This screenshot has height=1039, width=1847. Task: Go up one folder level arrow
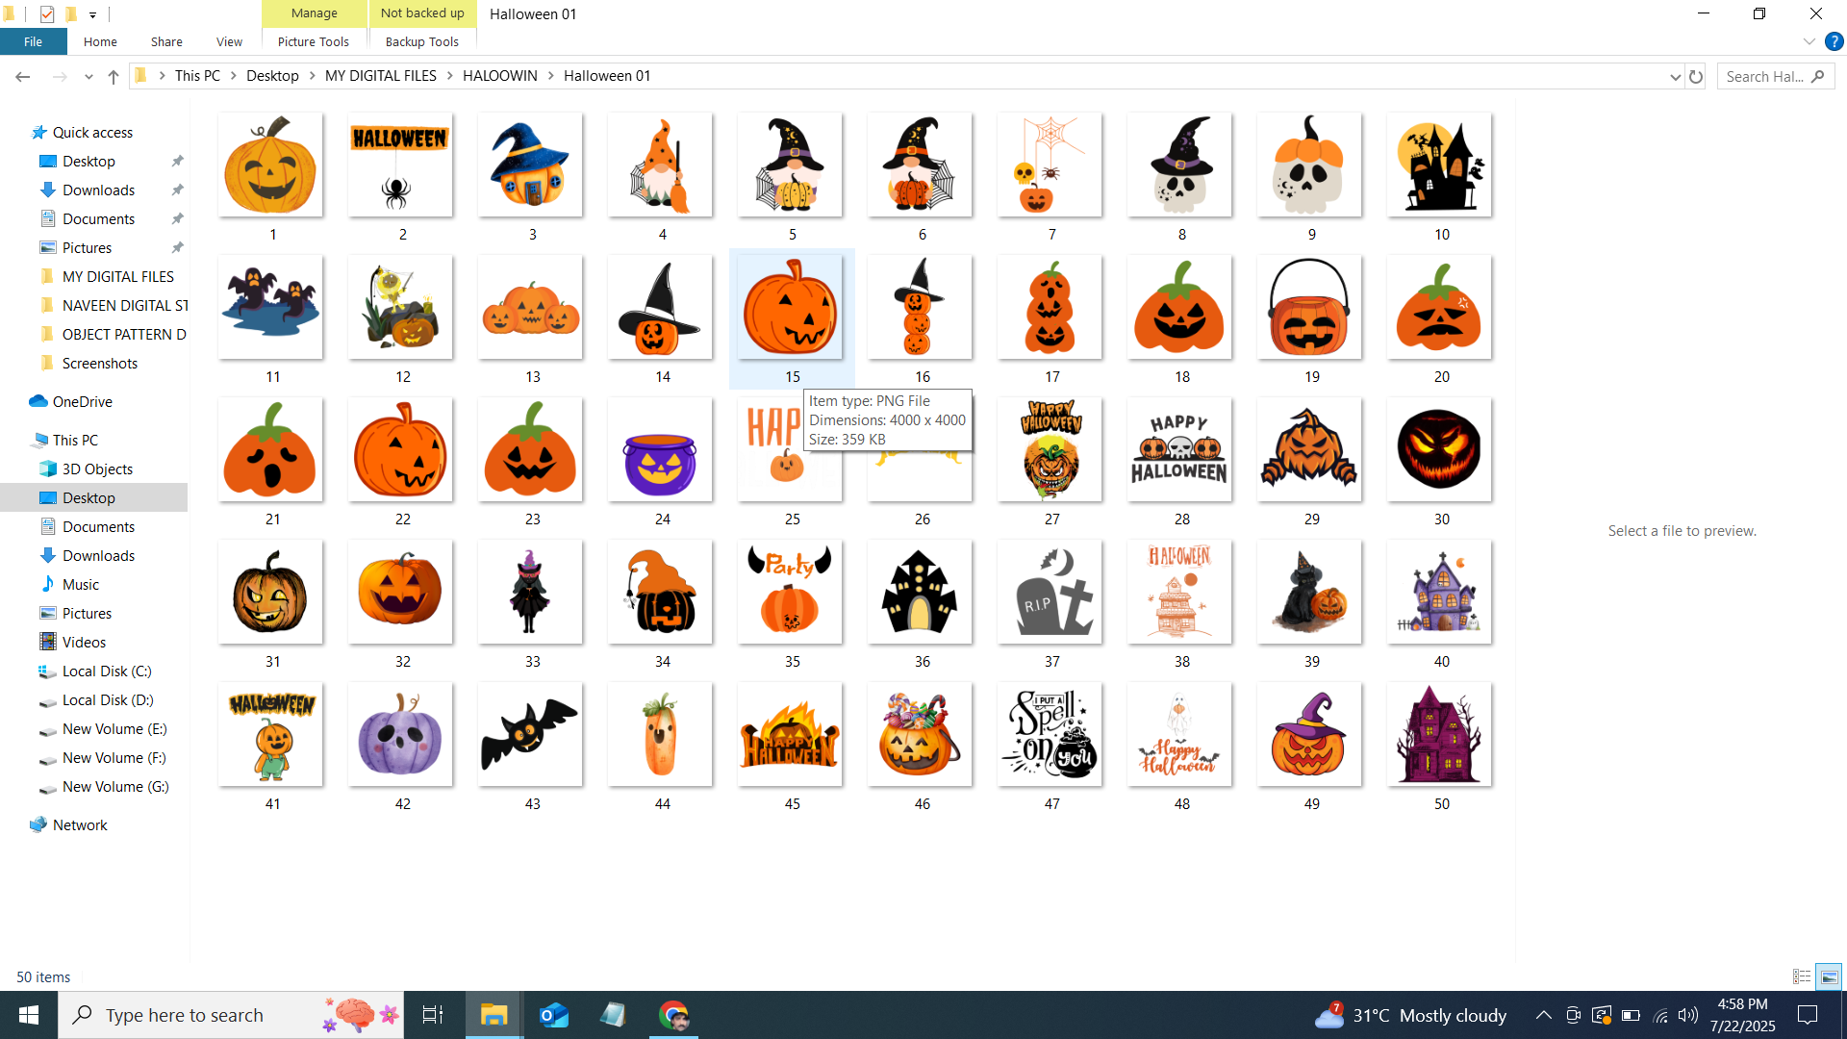(x=114, y=76)
